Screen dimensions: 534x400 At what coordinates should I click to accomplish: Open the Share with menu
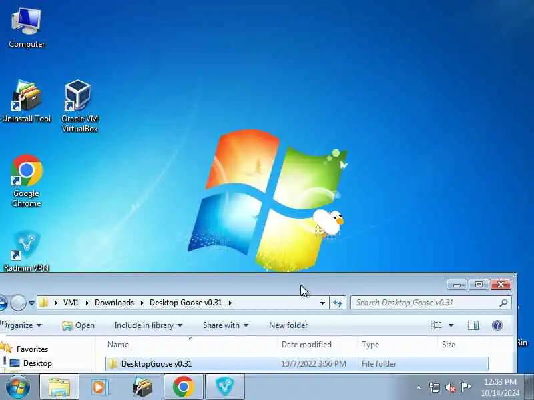point(226,325)
